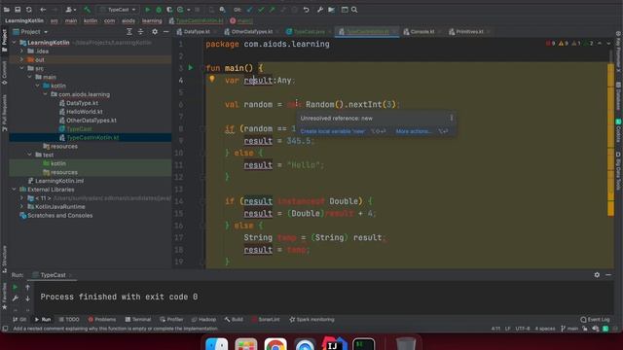Open the IntelliJ IDEA icon in the Dock
The height and width of the screenshot is (350, 623).
(334, 344)
